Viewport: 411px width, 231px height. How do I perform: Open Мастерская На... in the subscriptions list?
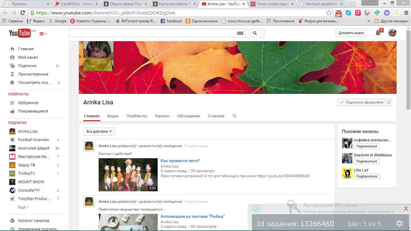coord(34,156)
